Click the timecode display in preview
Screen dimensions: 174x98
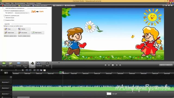[166, 65]
